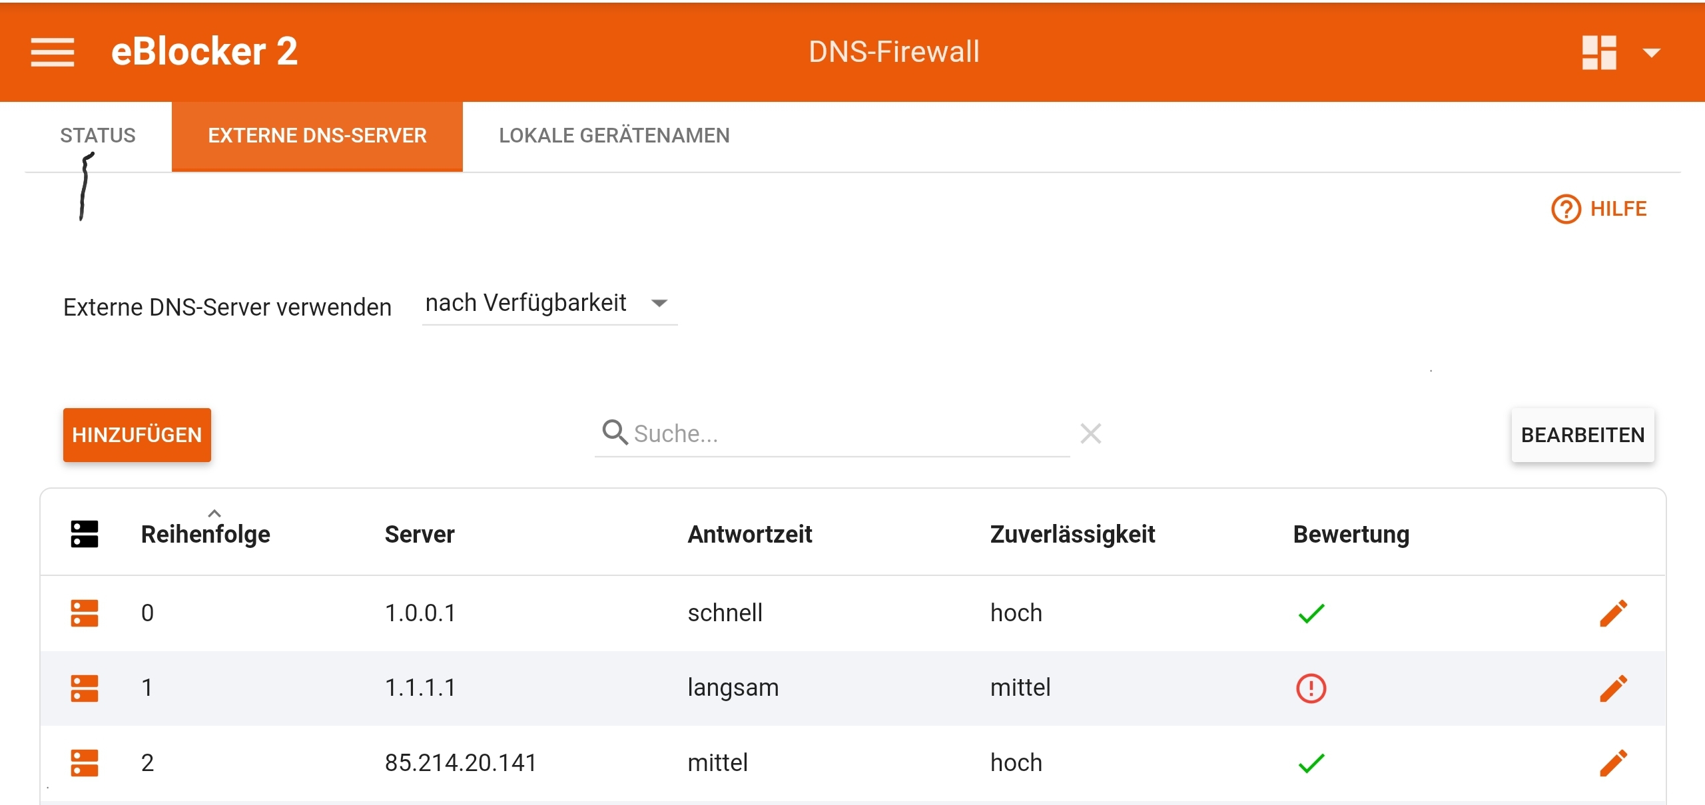
Task: Click the orange server icon of row 0
Action: (85, 613)
